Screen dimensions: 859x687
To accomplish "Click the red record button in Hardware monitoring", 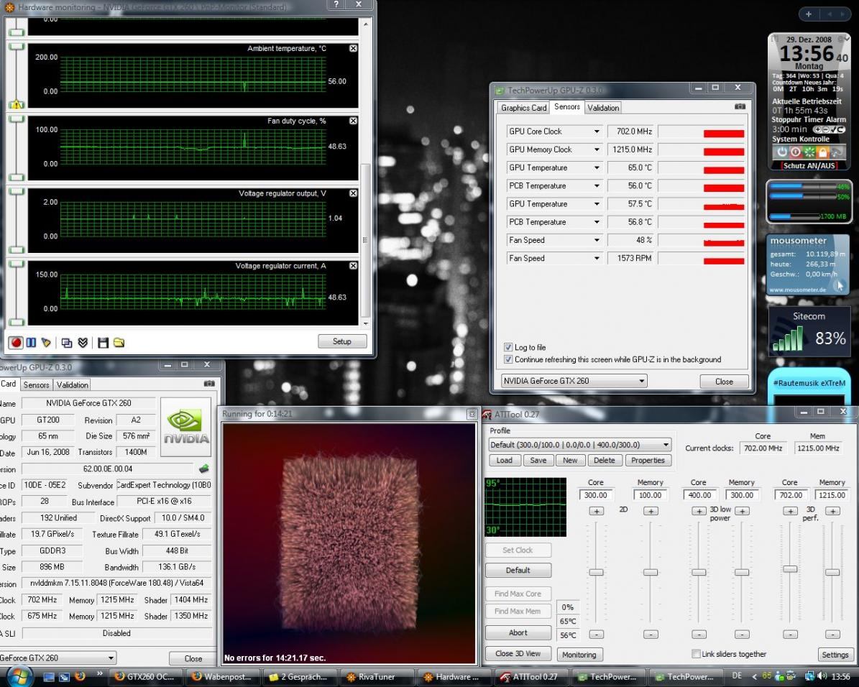I will pyautogui.click(x=16, y=342).
